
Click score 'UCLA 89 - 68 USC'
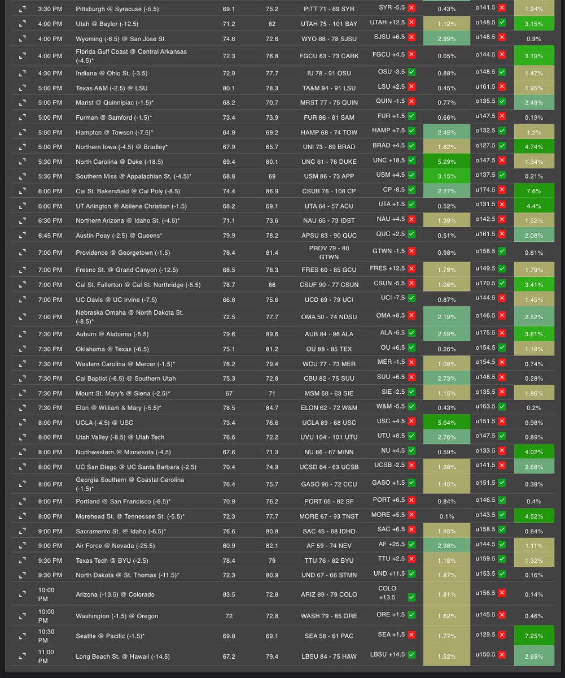[329, 423]
